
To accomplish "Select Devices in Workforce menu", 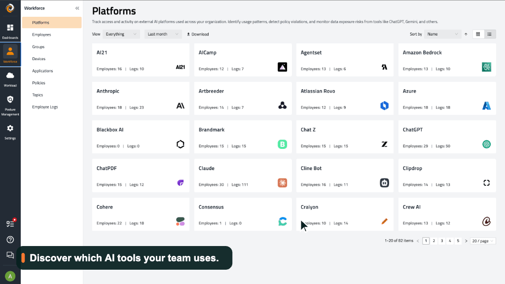I will tap(38, 59).
